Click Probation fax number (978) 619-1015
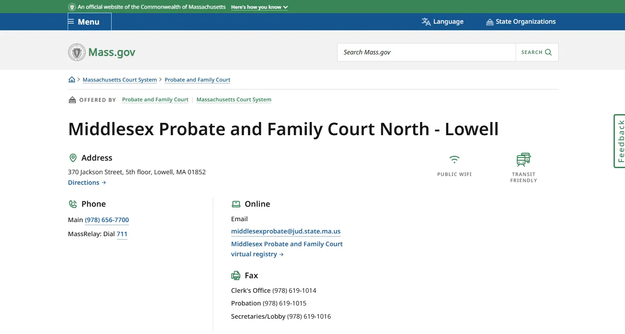The width and height of the screenshot is (625, 334). (284, 303)
